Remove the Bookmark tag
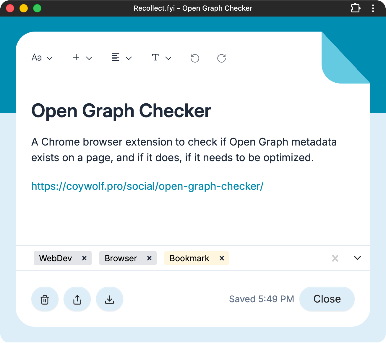This screenshot has height=343, width=386. (x=222, y=258)
